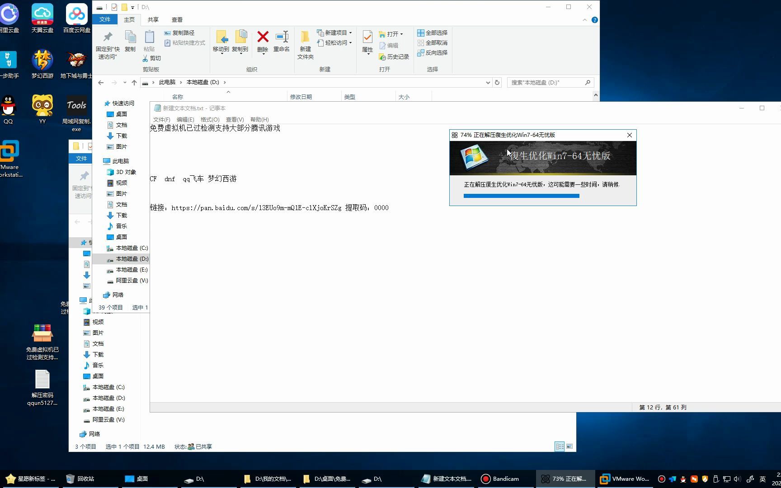Open the Copy to (复制到) ribbon button
781x488 pixels.
pos(240,42)
